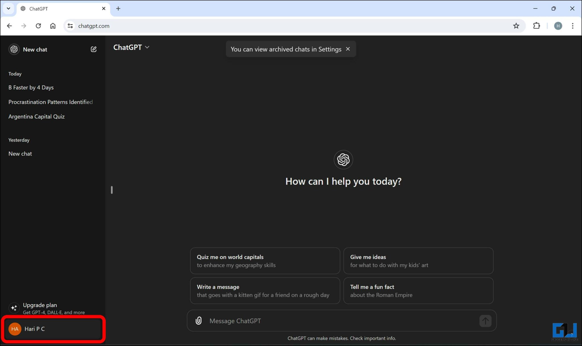
Task: Open the Hari P C account menu
Action: (x=34, y=329)
